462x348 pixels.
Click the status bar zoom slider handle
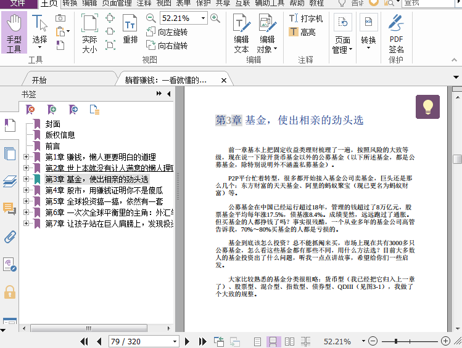[396, 341]
